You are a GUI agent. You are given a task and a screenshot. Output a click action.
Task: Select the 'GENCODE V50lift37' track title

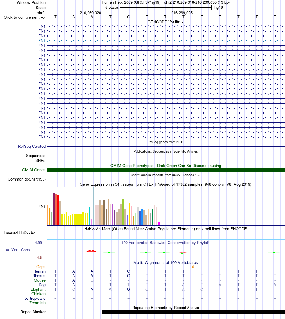click(166, 22)
